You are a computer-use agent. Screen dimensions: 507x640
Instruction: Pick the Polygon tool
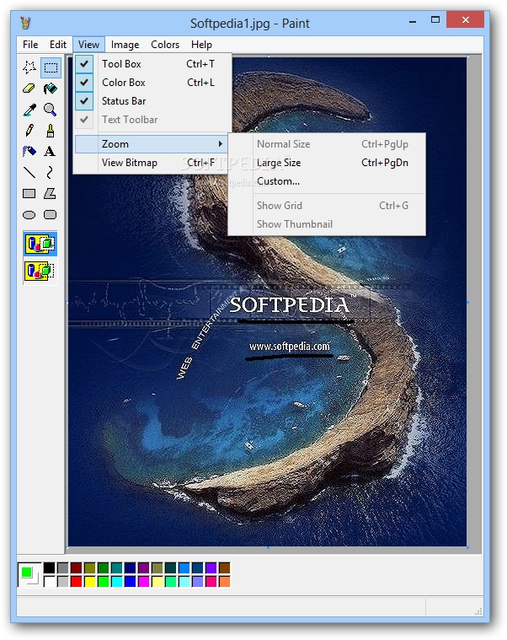(x=51, y=193)
